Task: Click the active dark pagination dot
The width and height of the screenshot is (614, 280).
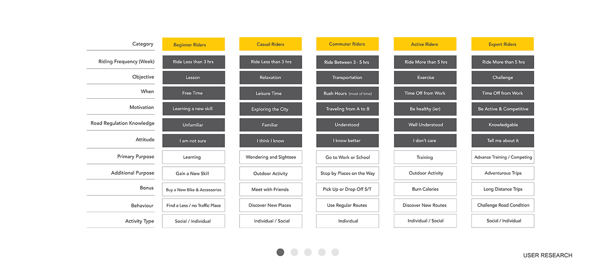Action: click(x=280, y=252)
